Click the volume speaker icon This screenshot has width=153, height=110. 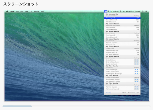(123, 11)
